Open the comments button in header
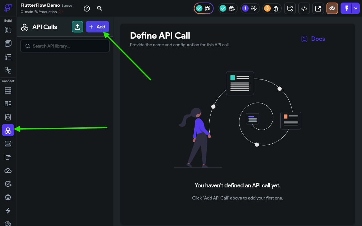This screenshot has height=226, width=362. pos(228,9)
